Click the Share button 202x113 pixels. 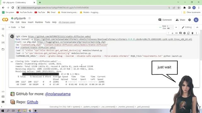point(180,20)
